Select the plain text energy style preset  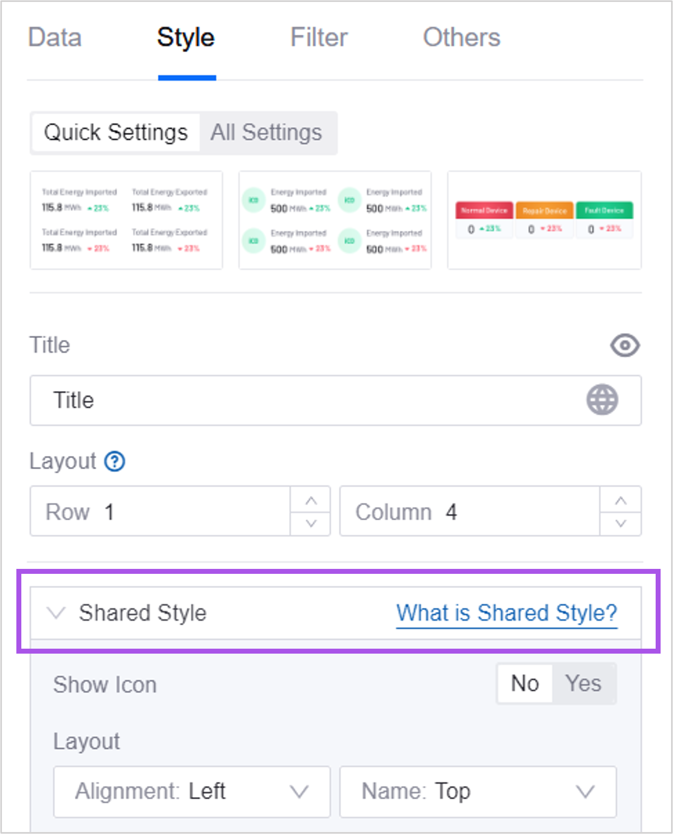(126, 220)
